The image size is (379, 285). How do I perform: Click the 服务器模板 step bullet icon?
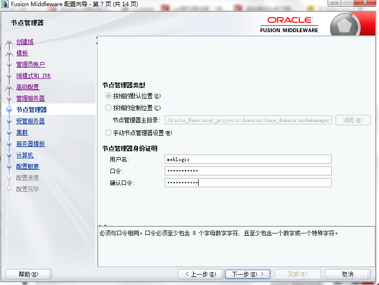coord(9,144)
